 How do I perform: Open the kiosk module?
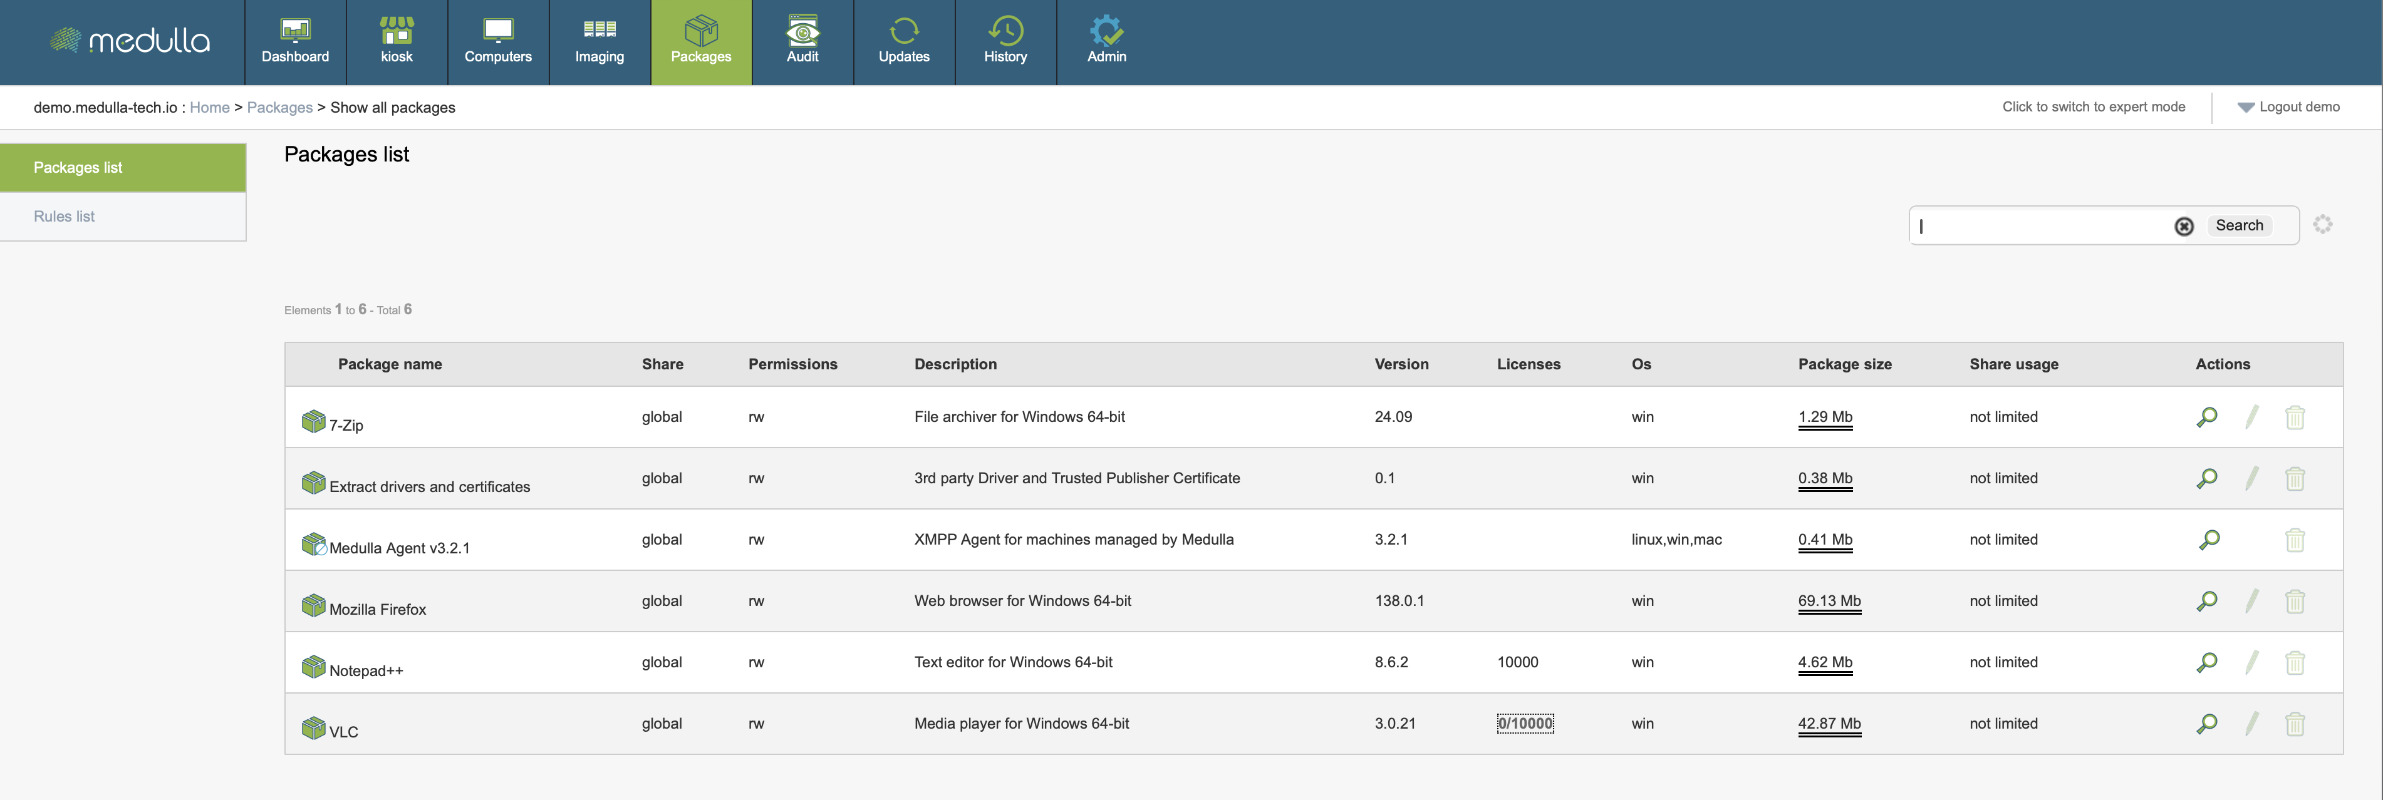point(396,41)
